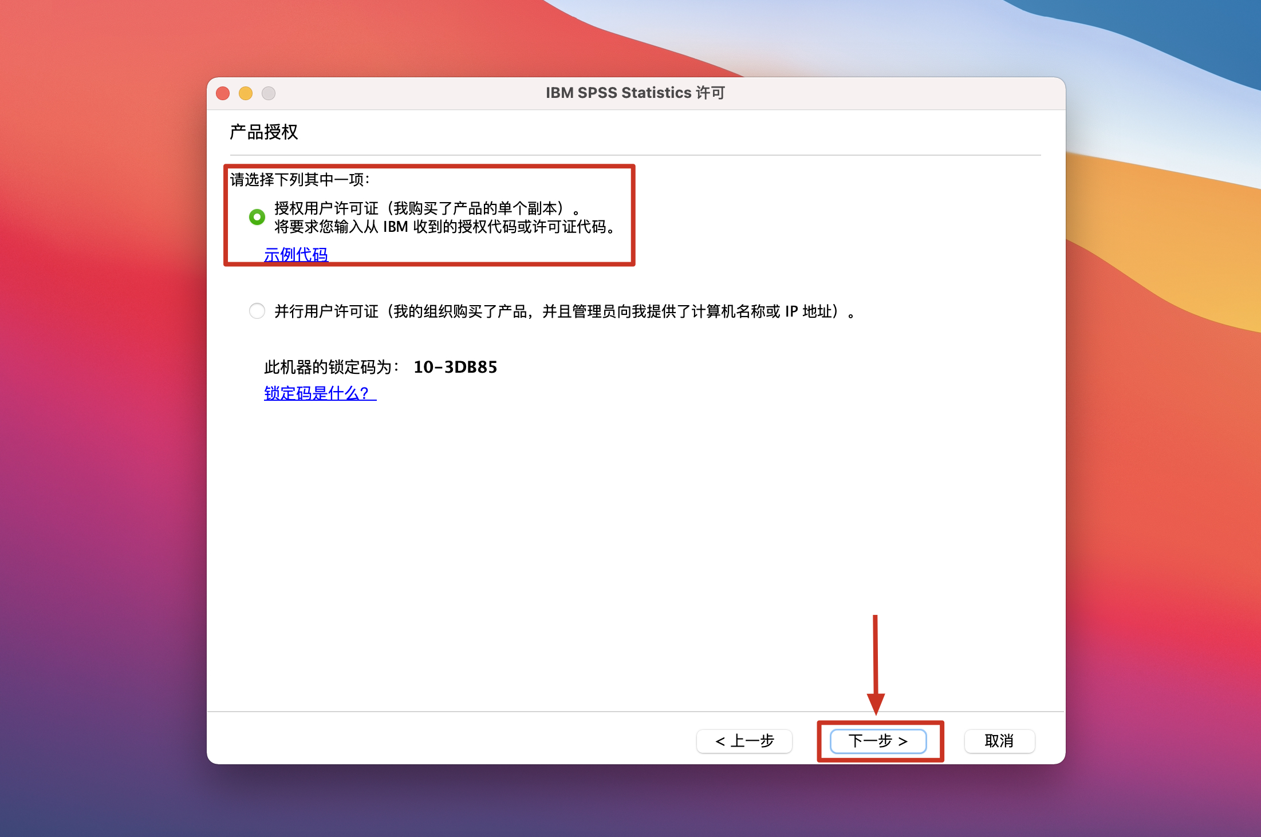Screen dimensions: 1261x837
Task: Select the 并行用户许可证 radio button
Action: click(x=257, y=311)
